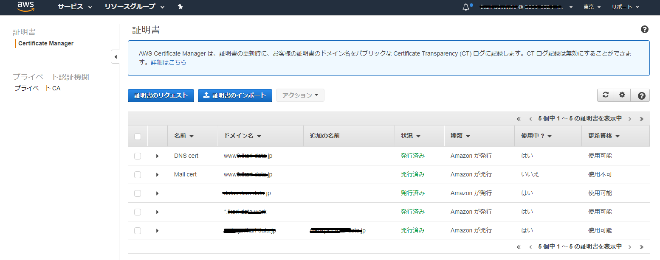Collapse the left sidebar panel

[116, 57]
